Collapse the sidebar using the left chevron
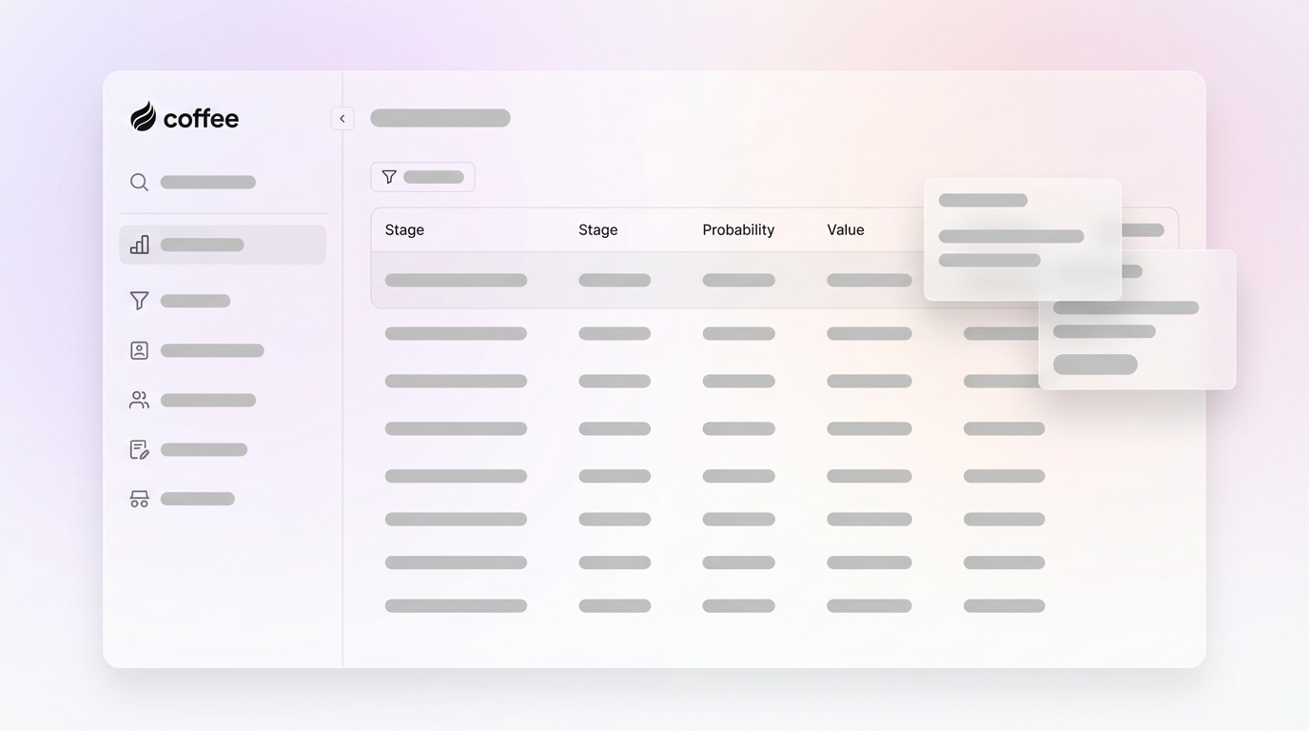 pyautogui.click(x=342, y=118)
